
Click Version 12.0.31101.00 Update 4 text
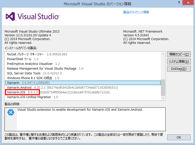click(28, 35)
